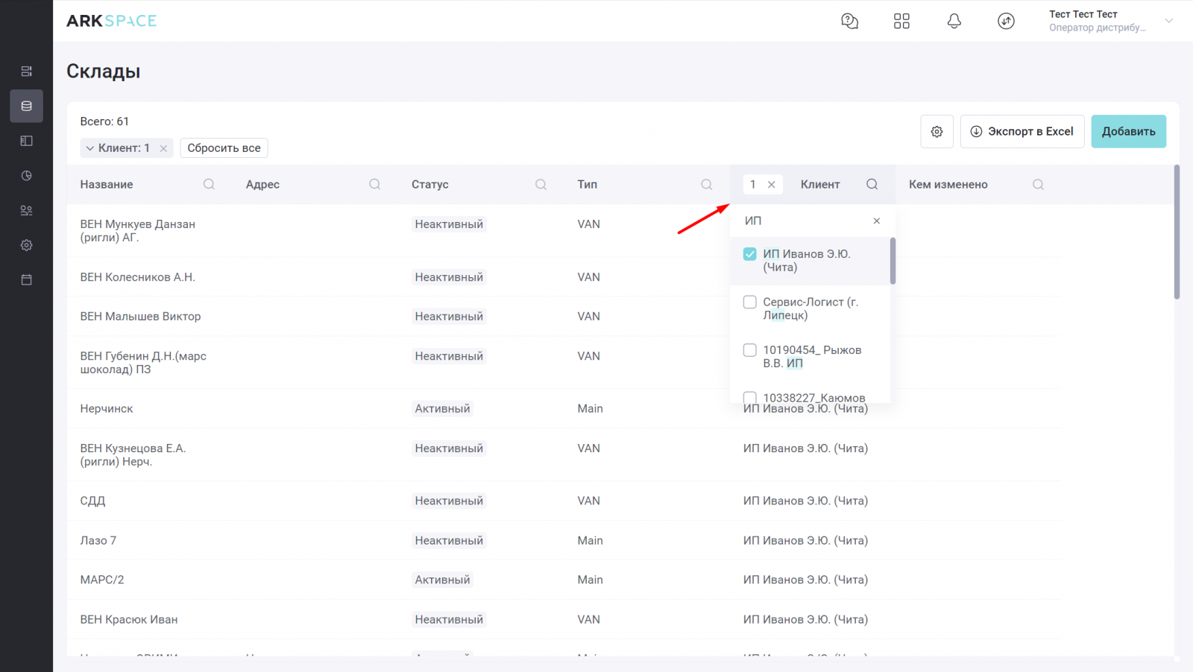Click the Тип column header

tap(587, 184)
